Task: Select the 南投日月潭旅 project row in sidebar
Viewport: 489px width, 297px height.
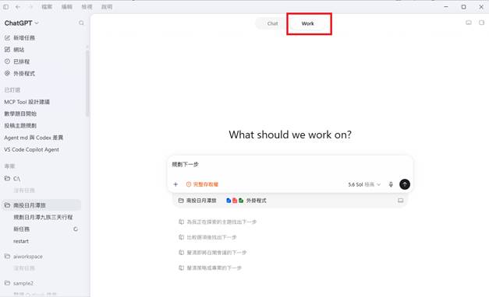Action: click(x=42, y=205)
